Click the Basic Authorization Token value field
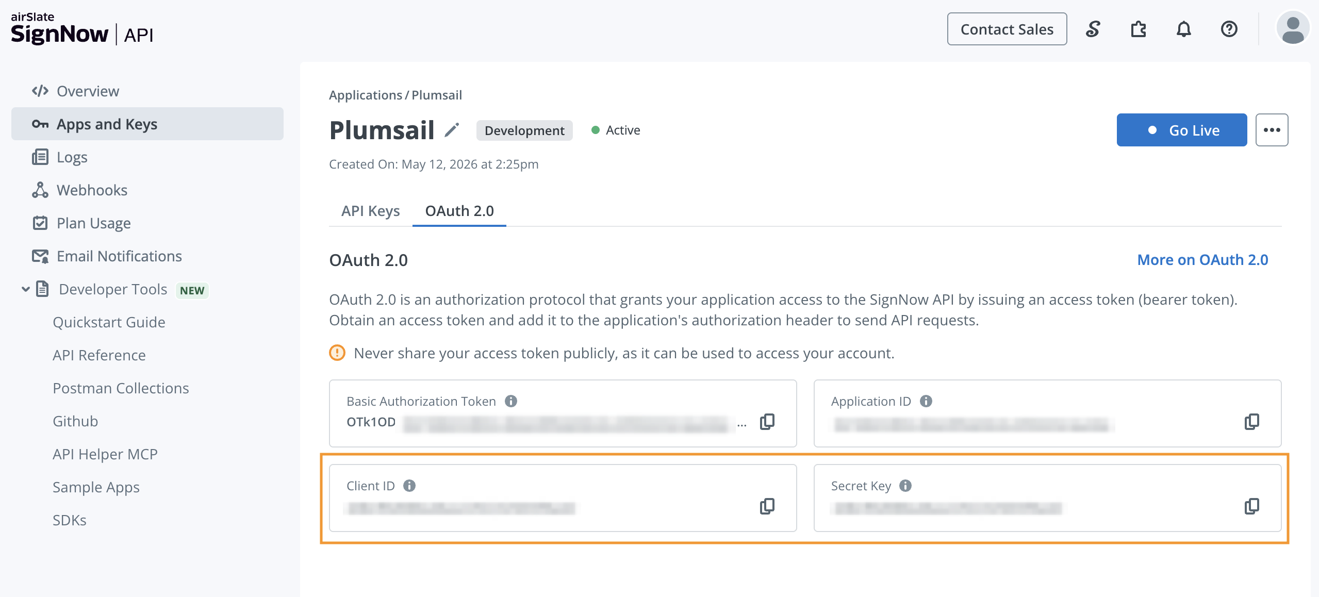This screenshot has height=597, width=1319. (547, 423)
